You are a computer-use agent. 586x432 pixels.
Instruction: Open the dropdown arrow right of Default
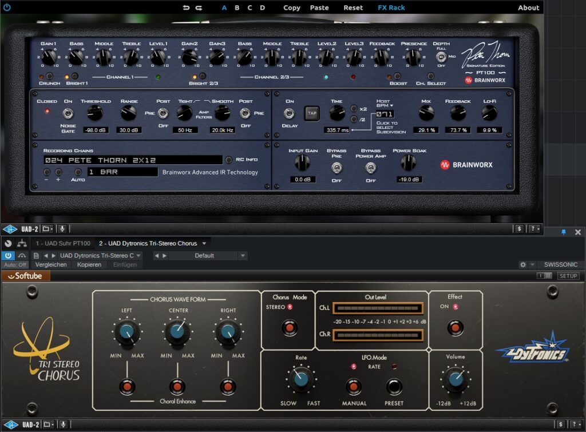(x=243, y=256)
